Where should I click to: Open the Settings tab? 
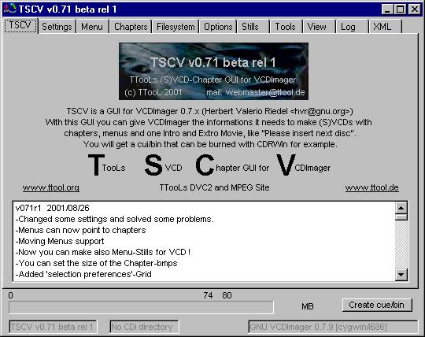[x=57, y=27]
